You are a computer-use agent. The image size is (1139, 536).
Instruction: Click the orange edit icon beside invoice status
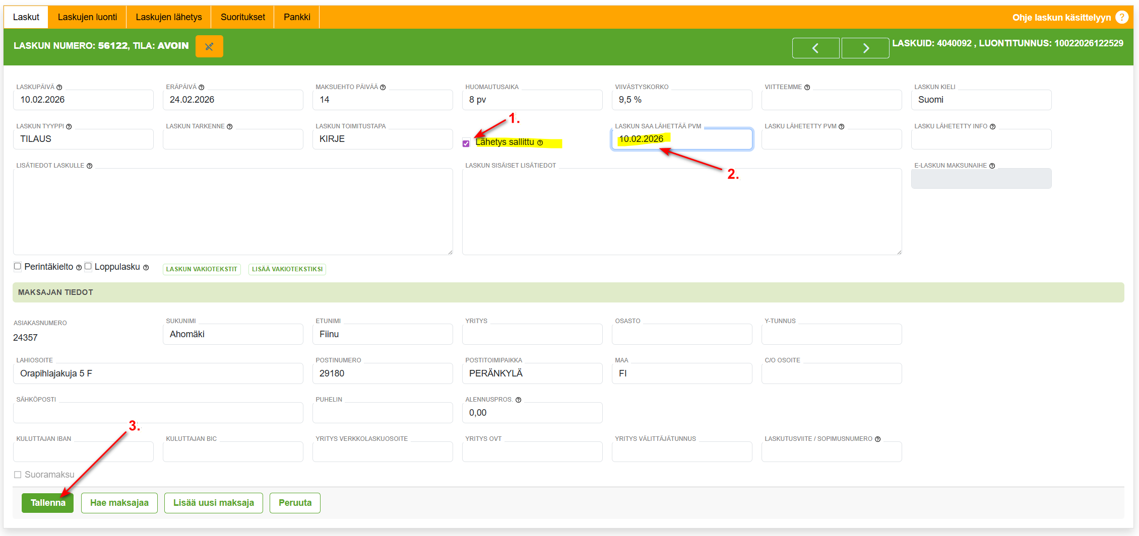click(209, 47)
